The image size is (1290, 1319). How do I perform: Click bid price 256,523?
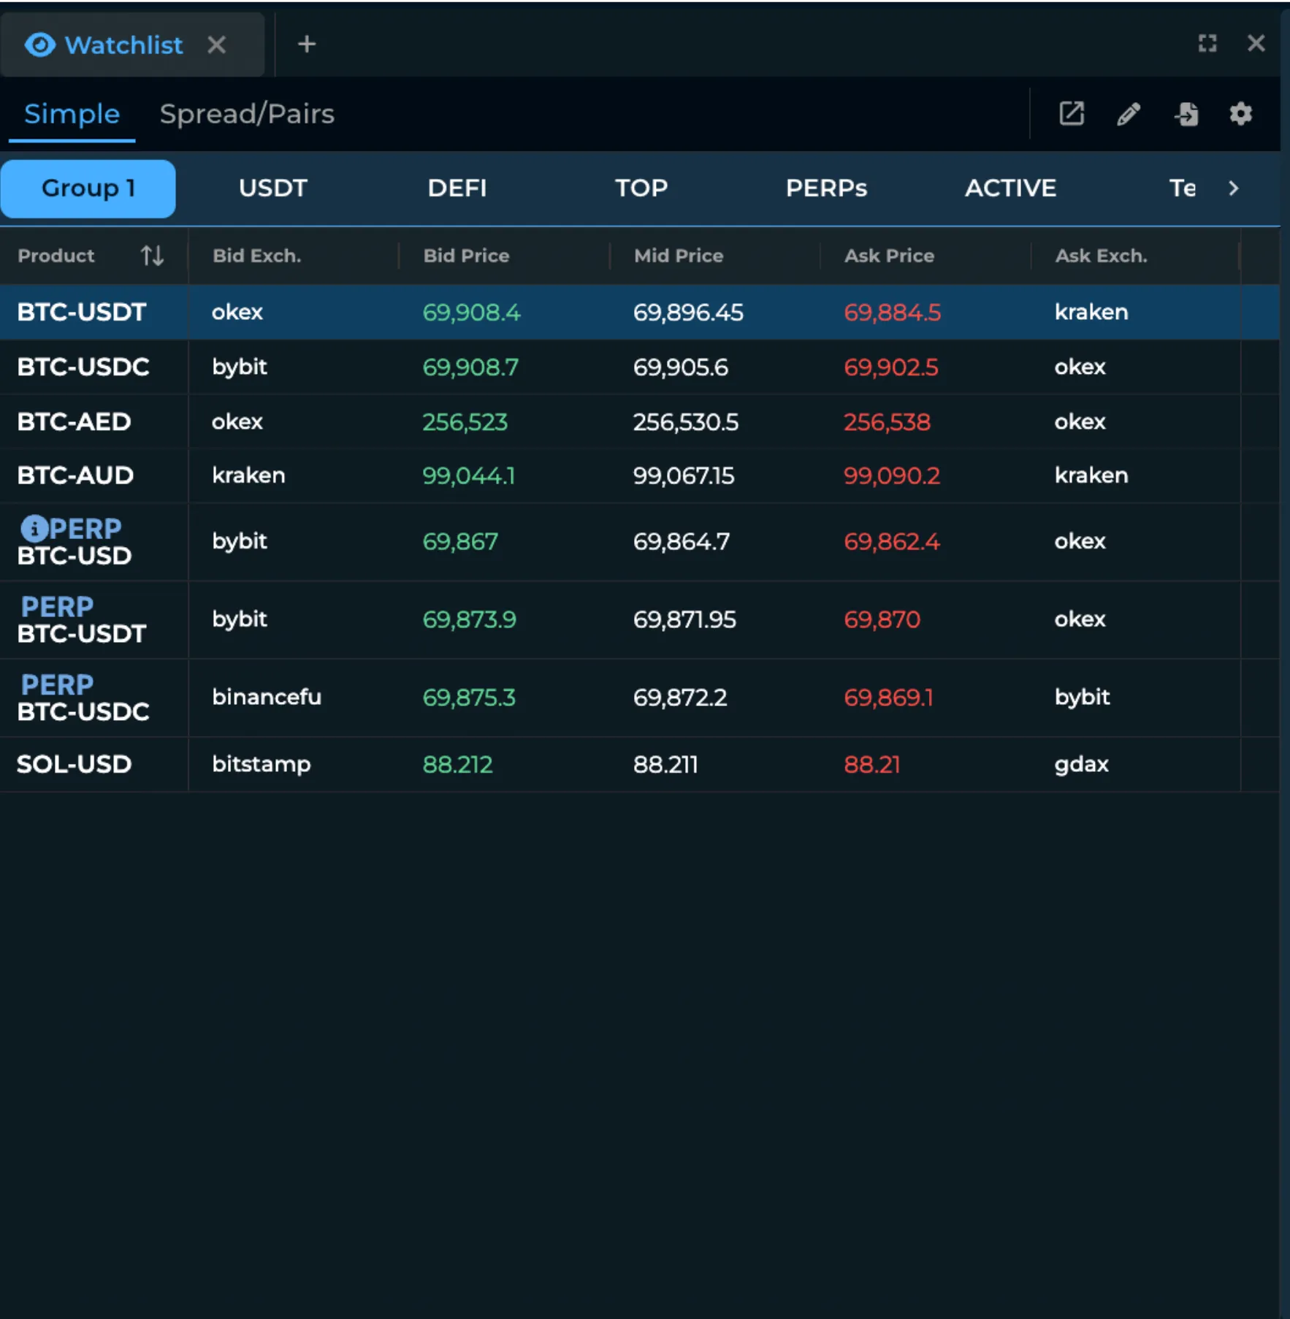point(465,421)
